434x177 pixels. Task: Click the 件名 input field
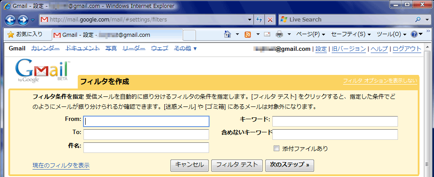point(146,148)
